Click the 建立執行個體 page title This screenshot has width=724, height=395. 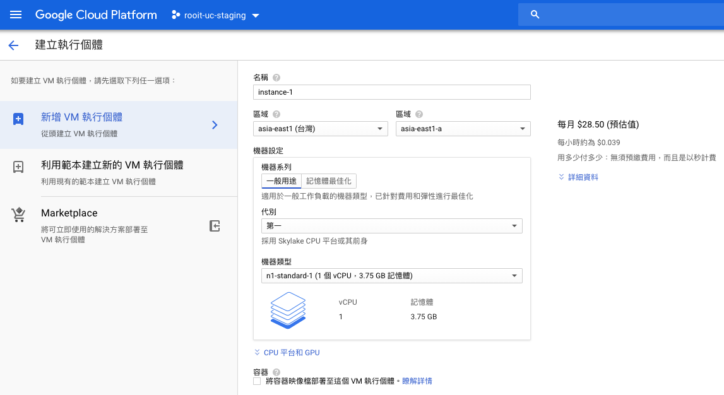coord(69,45)
